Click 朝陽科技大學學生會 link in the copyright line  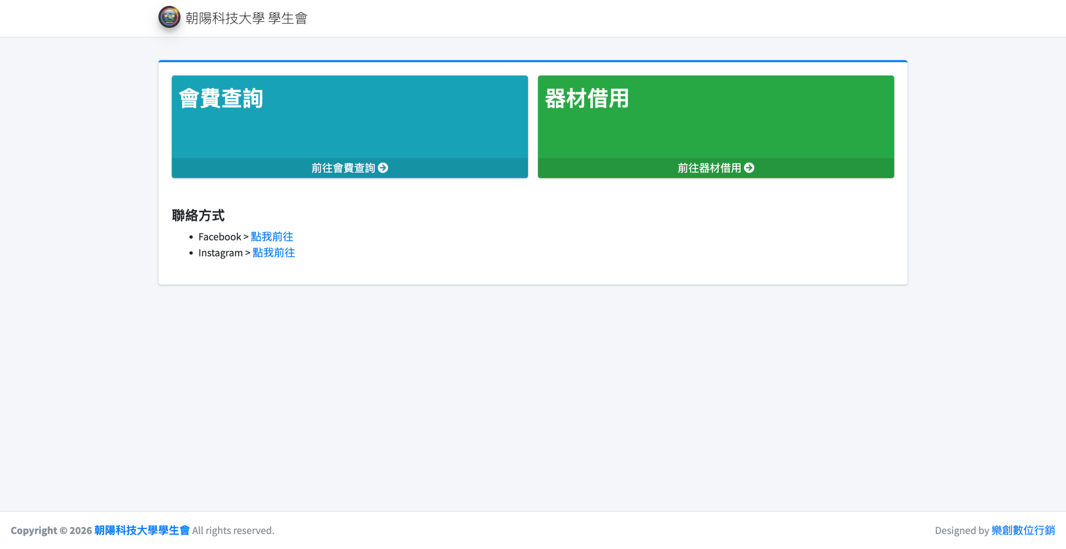tap(142, 530)
